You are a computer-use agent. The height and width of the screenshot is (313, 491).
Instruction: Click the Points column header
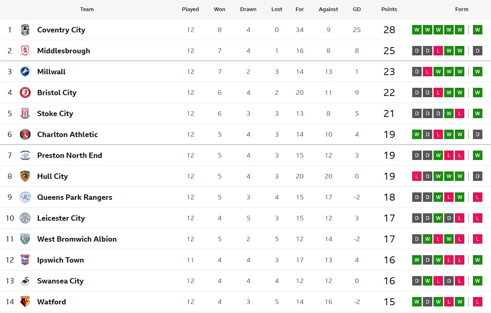pyautogui.click(x=389, y=9)
